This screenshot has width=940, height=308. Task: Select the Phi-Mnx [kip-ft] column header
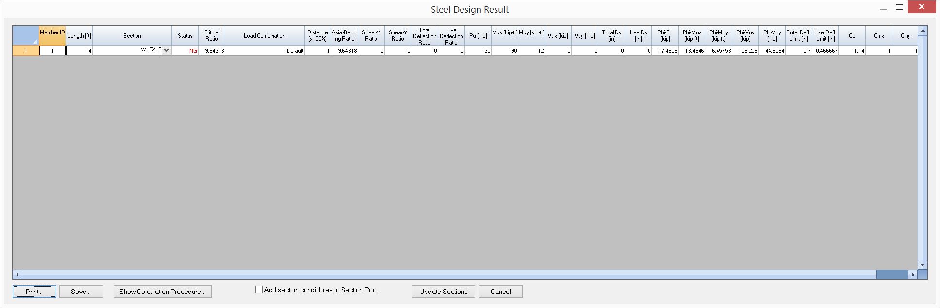click(x=692, y=35)
